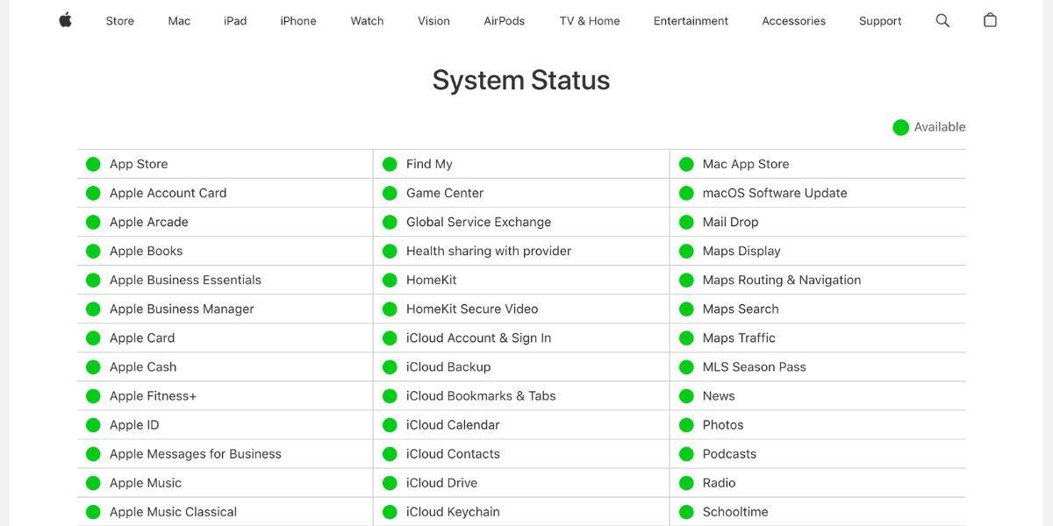Select the Mac menu item
Screen dimensions: 1053x526
[x=178, y=20]
